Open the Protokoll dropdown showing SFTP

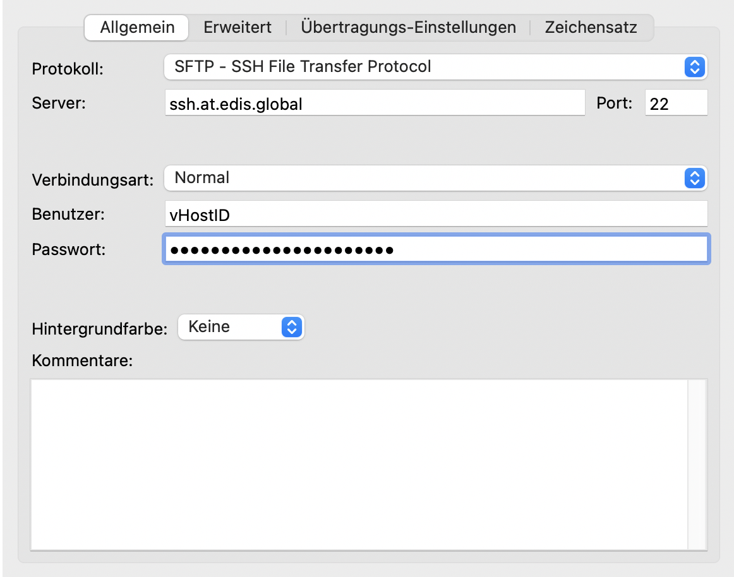point(435,67)
